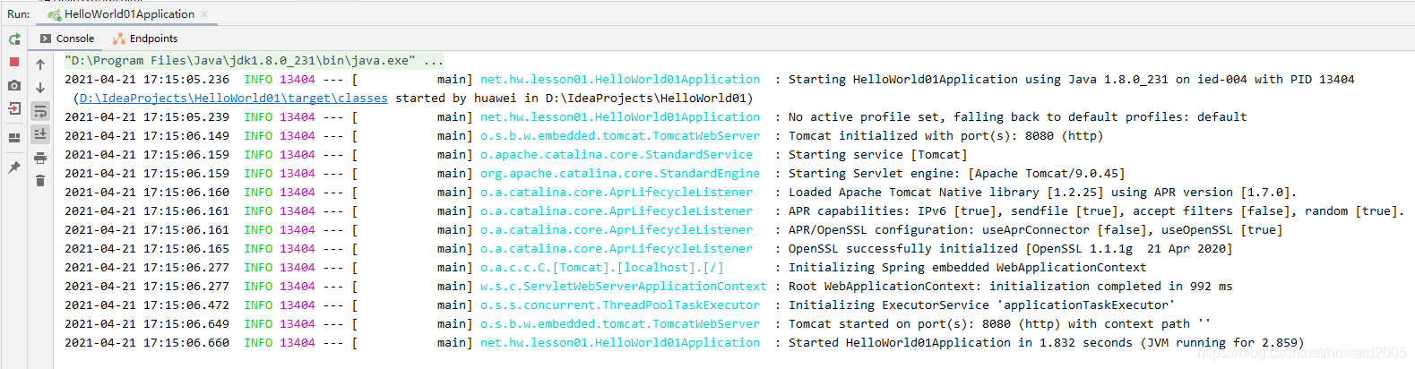Open the Restore Layout icon

(13, 138)
